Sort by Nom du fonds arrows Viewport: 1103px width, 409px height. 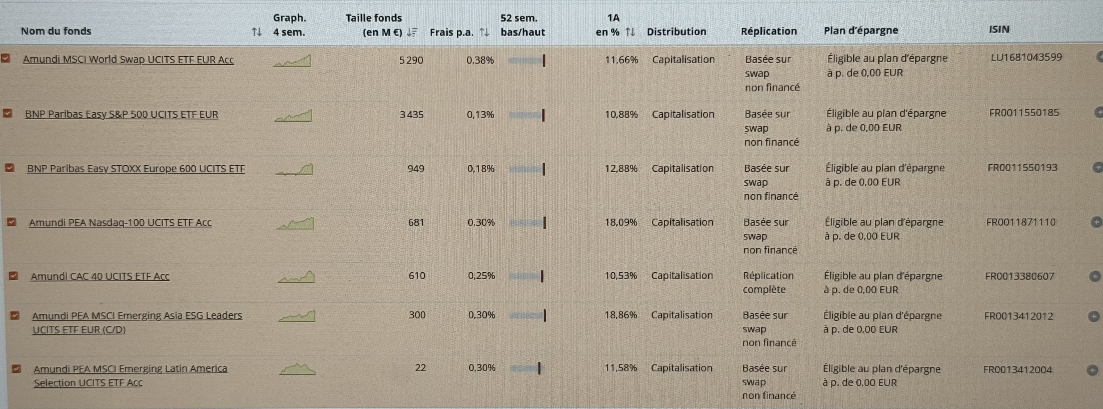click(256, 32)
